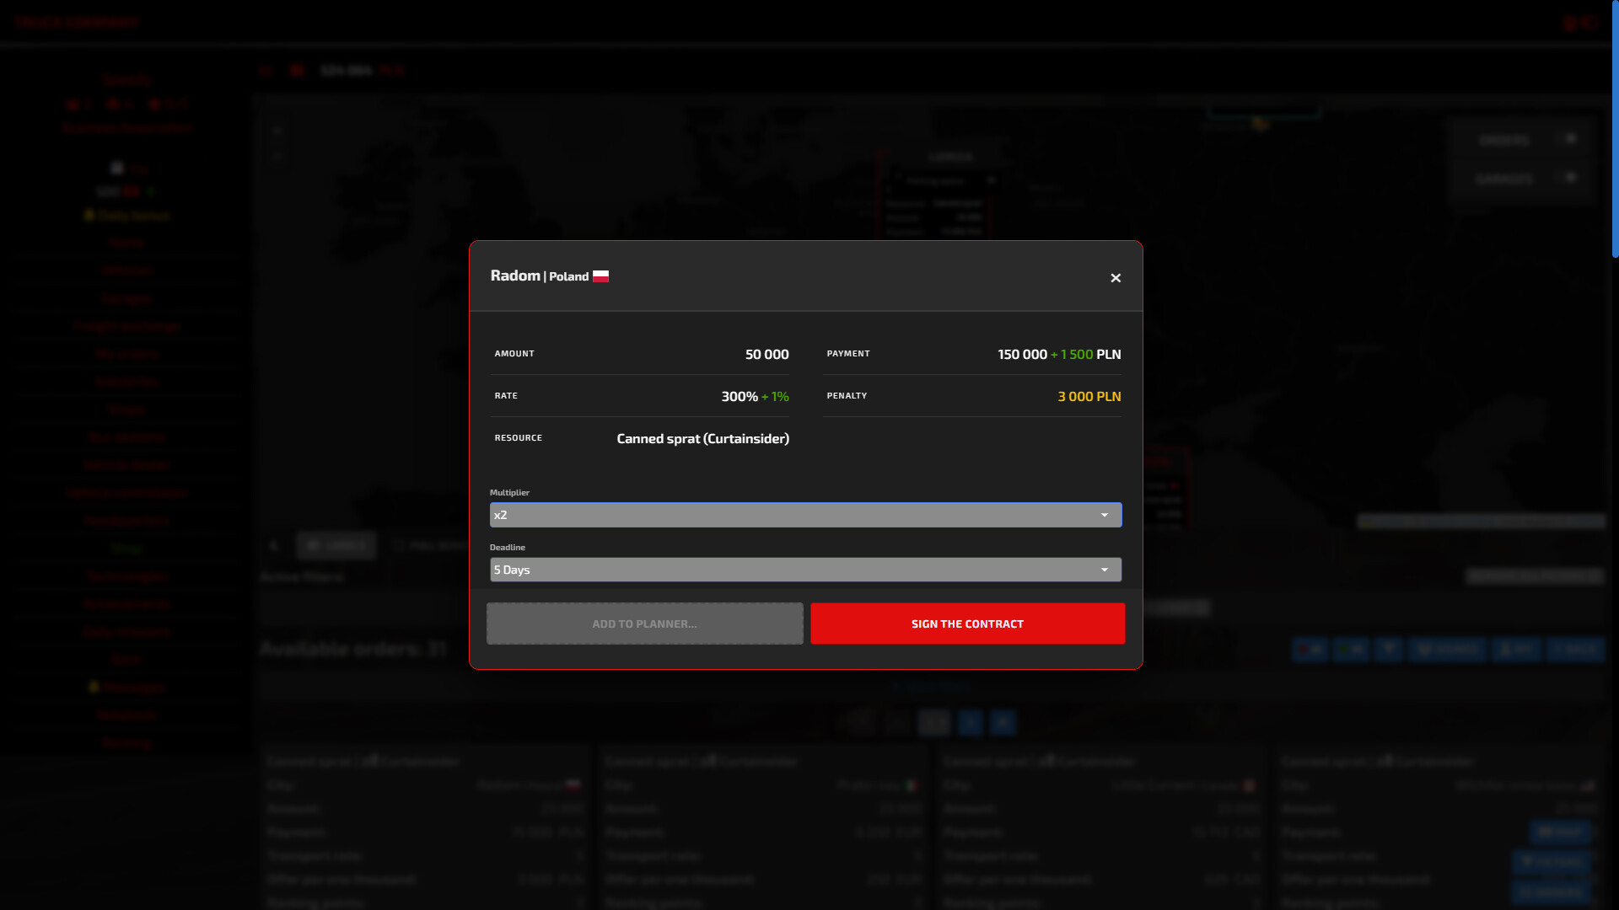Close the Radom contract dialog
This screenshot has width=1619, height=910.
[x=1116, y=278]
